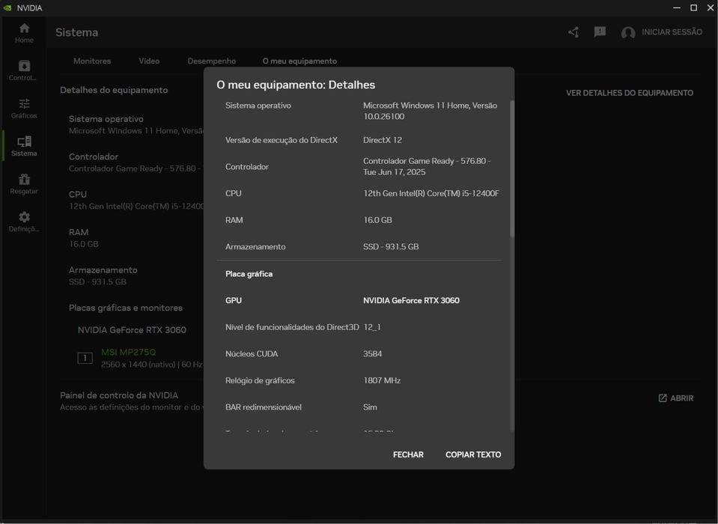This screenshot has width=718, height=524.
Task: Click 'Painel de controlo da NVIDIA' heading
Action: click(119, 395)
